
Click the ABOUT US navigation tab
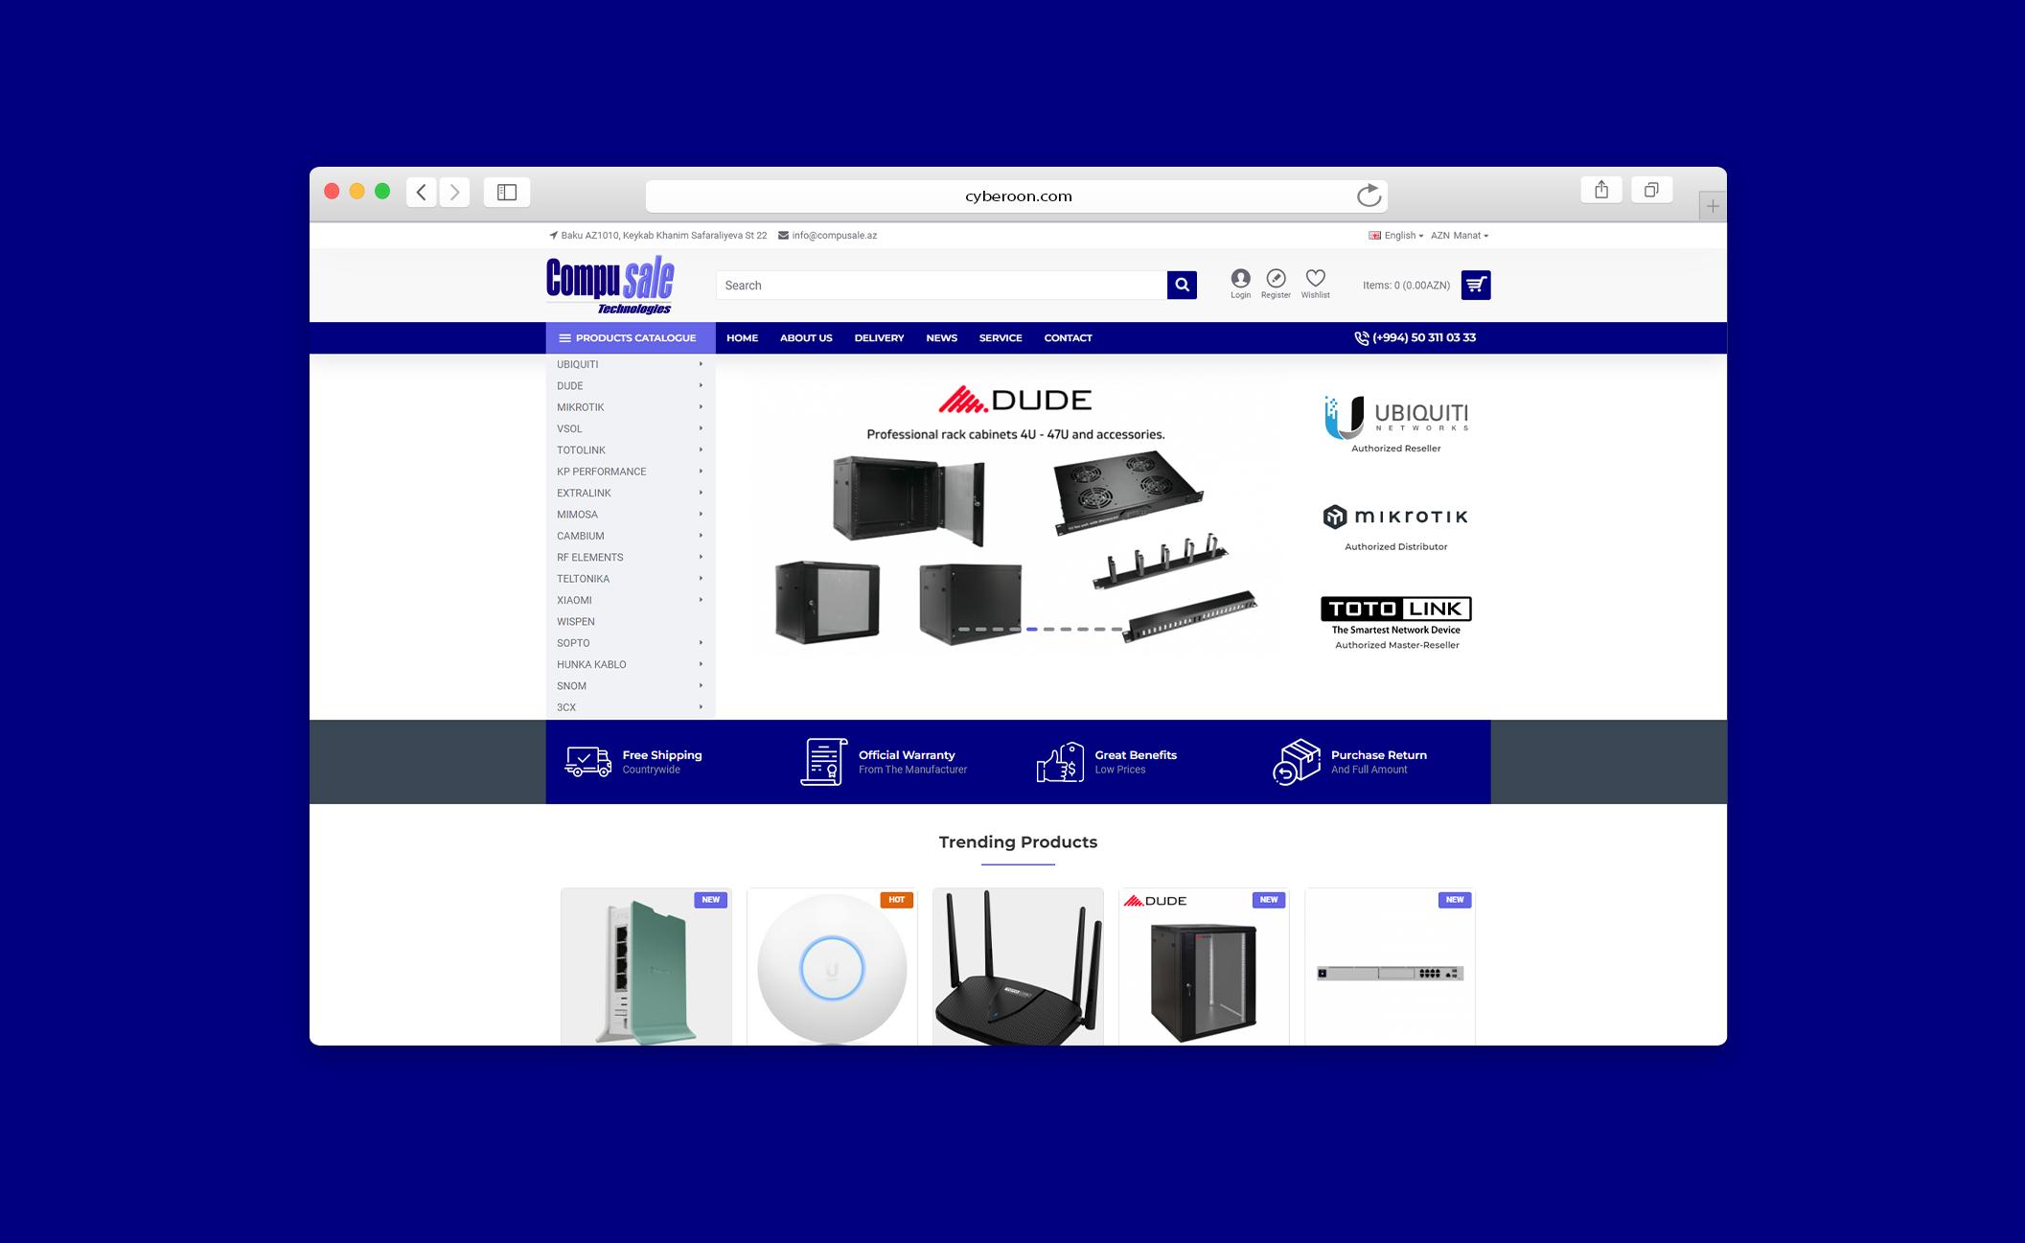pyautogui.click(x=806, y=337)
